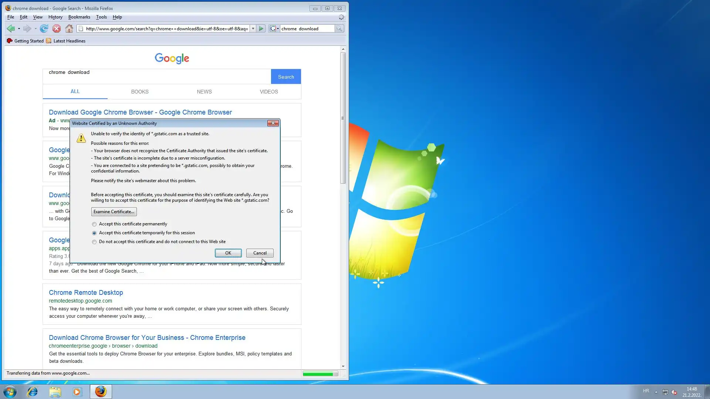
Task: Select Accept this certificate permanently
Action: (94, 224)
